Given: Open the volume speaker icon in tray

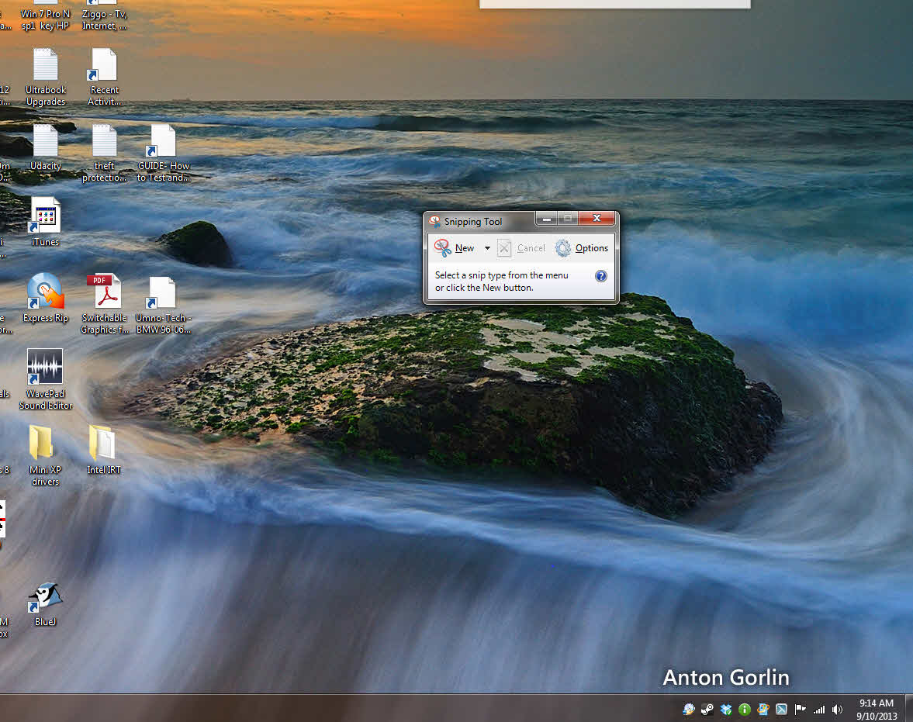Looking at the screenshot, I should (838, 709).
